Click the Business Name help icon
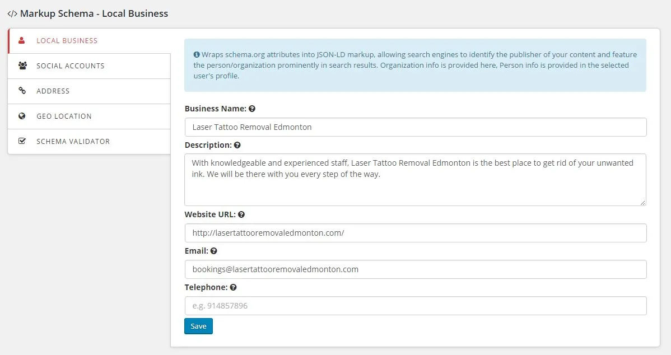The image size is (671, 355). [252, 109]
